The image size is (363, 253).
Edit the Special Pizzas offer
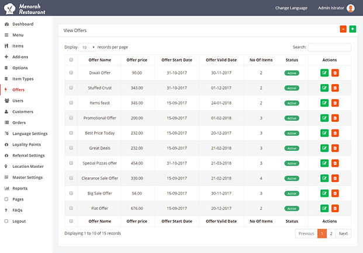coord(324,163)
